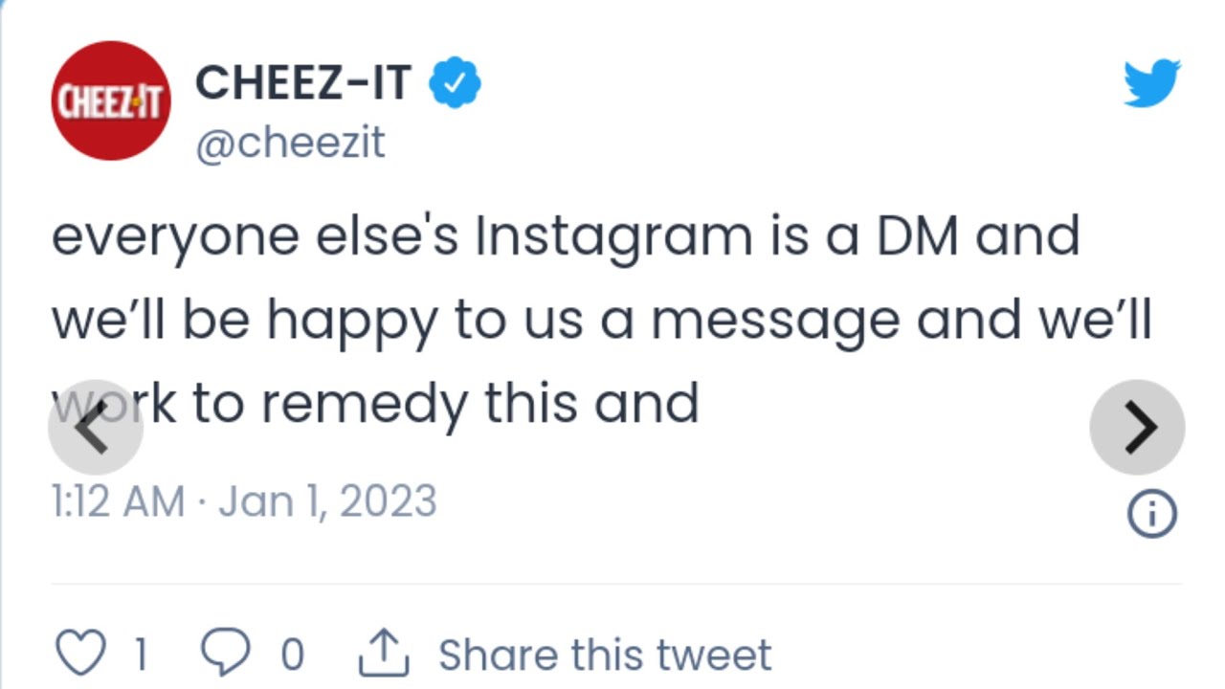1225x689 pixels.
Task: Click the Jan 1, 2023 date
Action: pyautogui.click(x=327, y=501)
